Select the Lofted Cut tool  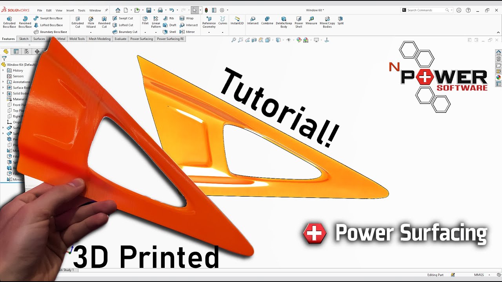click(123, 25)
